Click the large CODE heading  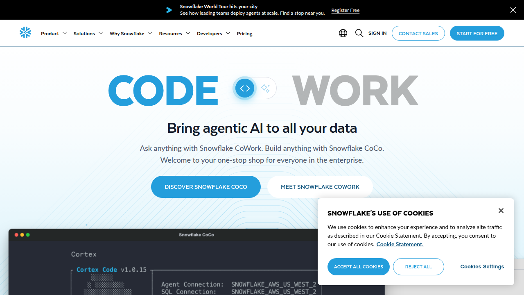(163, 90)
